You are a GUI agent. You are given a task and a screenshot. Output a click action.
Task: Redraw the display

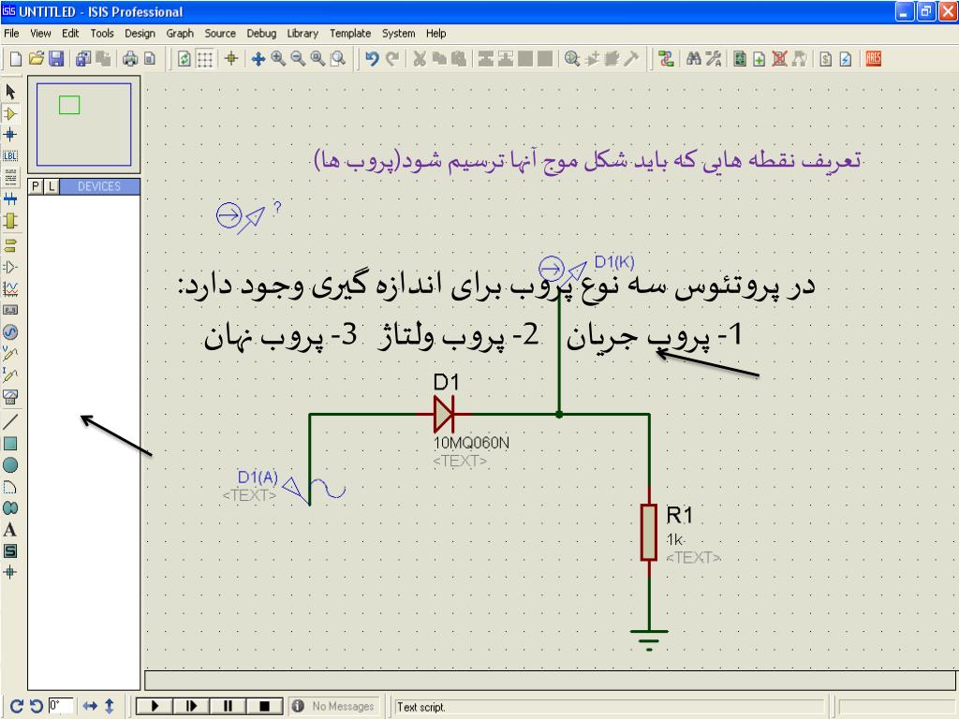pos(184,59)
